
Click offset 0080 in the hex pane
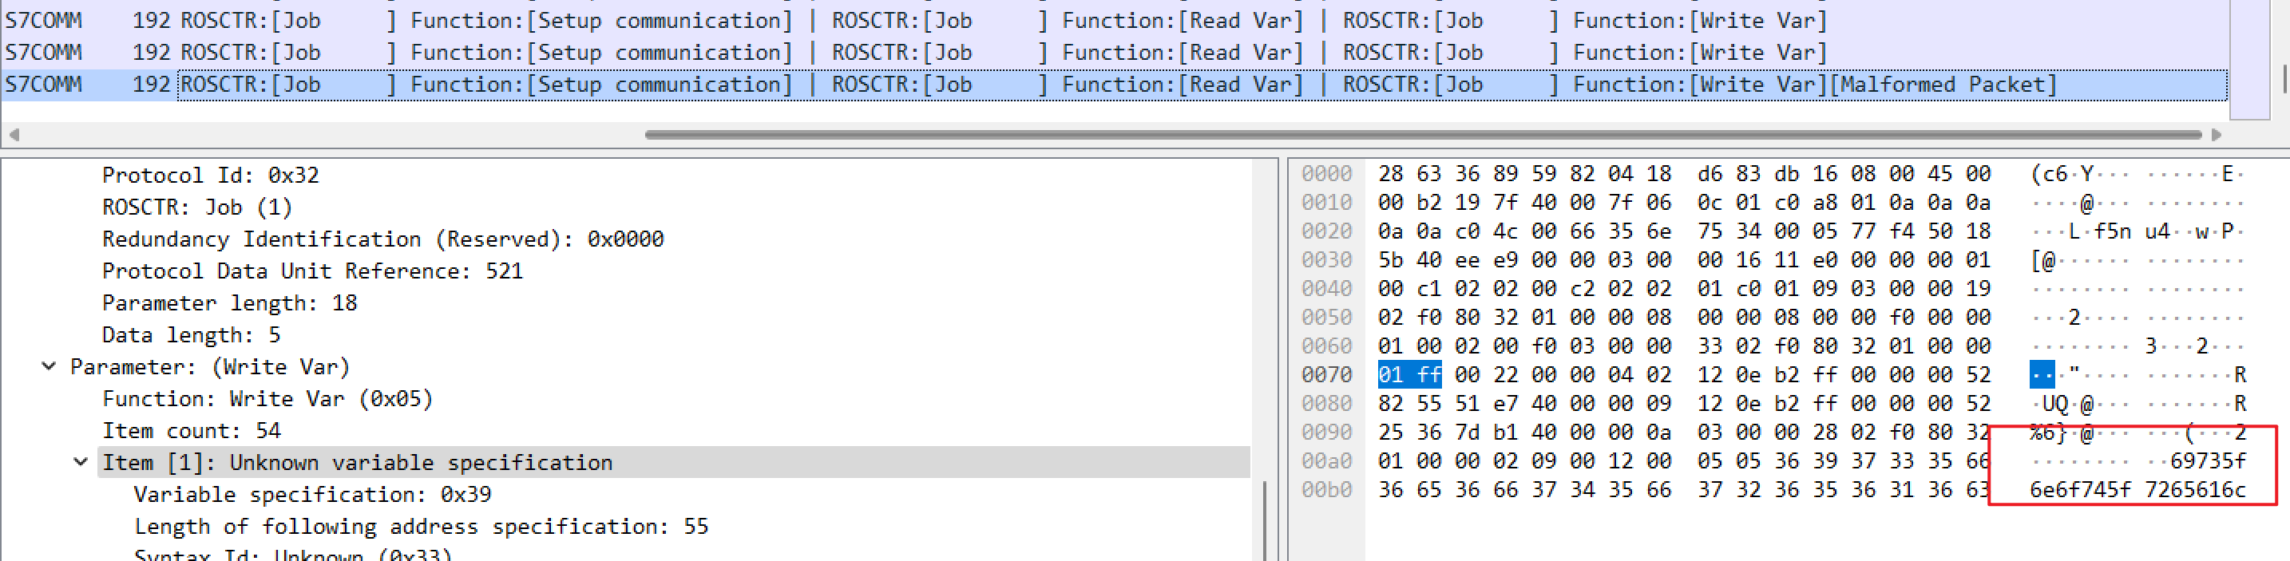coord(1326,404)
